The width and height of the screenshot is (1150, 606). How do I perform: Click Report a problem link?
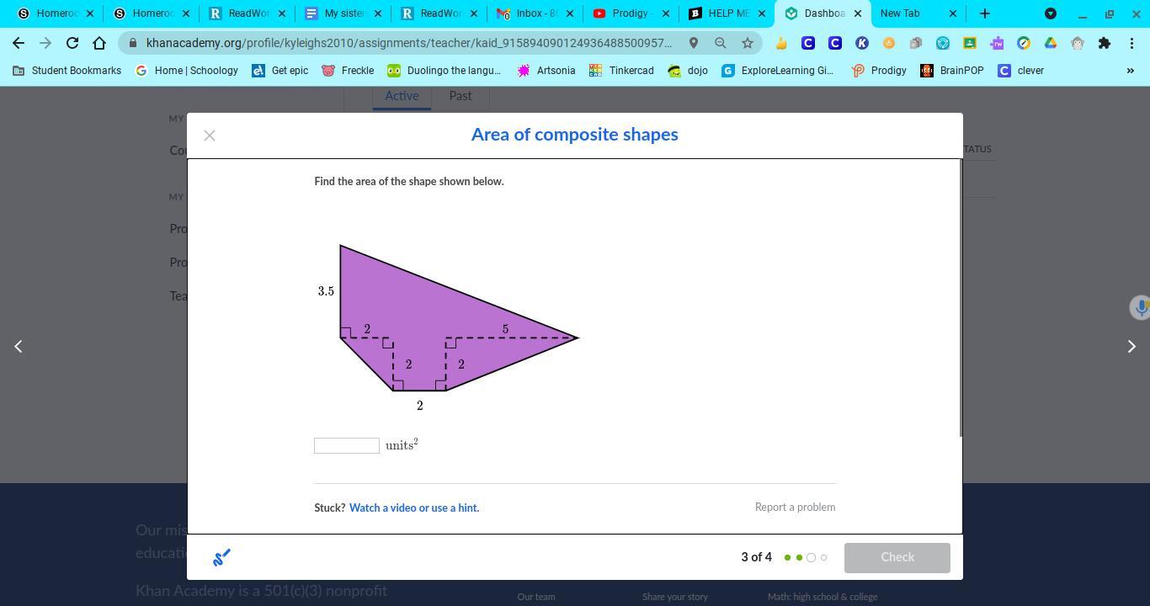pyautogui.click(x=795, y=507)
